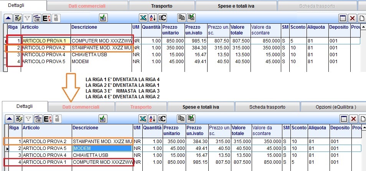
Task: Click the red E icon in the upper toolbar
Action: (x=47, y=18)
